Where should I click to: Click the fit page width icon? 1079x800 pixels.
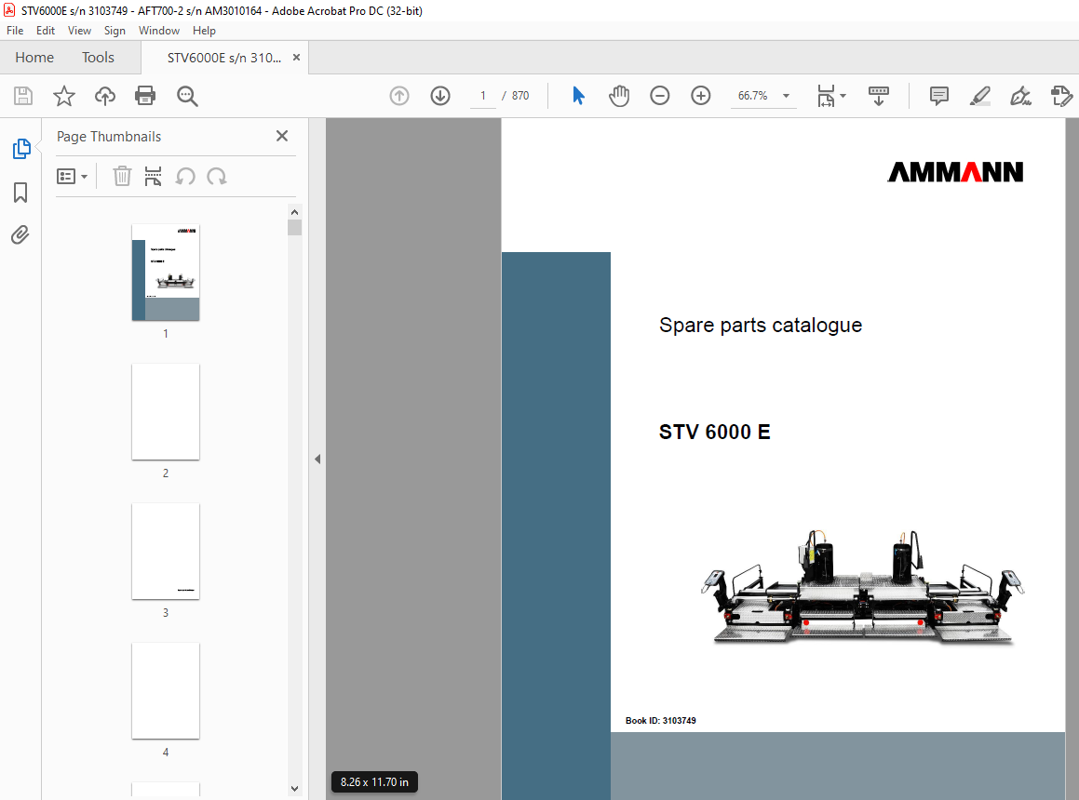tap(826, 96)
